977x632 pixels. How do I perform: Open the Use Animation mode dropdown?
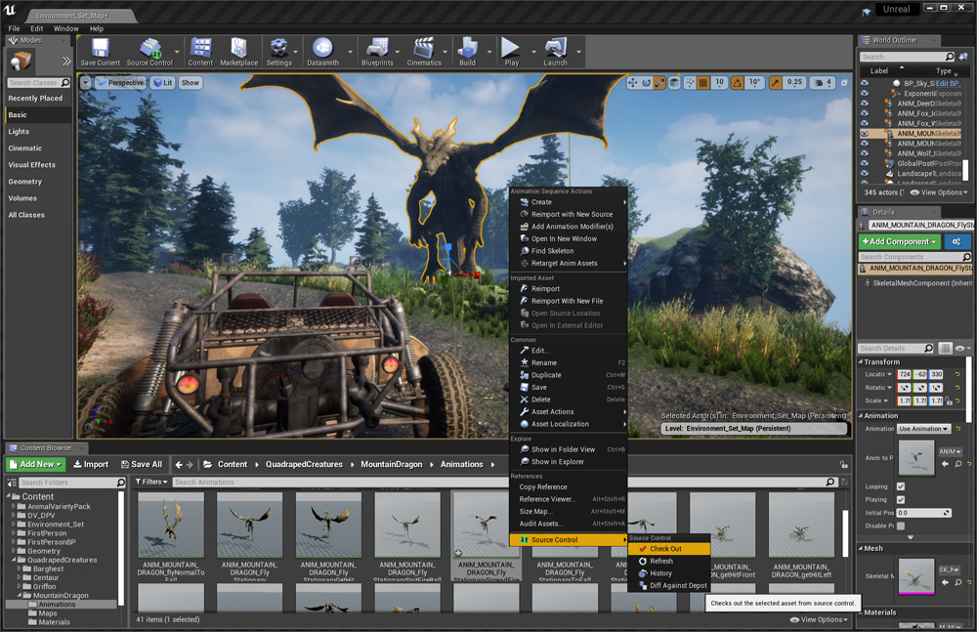tap(923, 429)
